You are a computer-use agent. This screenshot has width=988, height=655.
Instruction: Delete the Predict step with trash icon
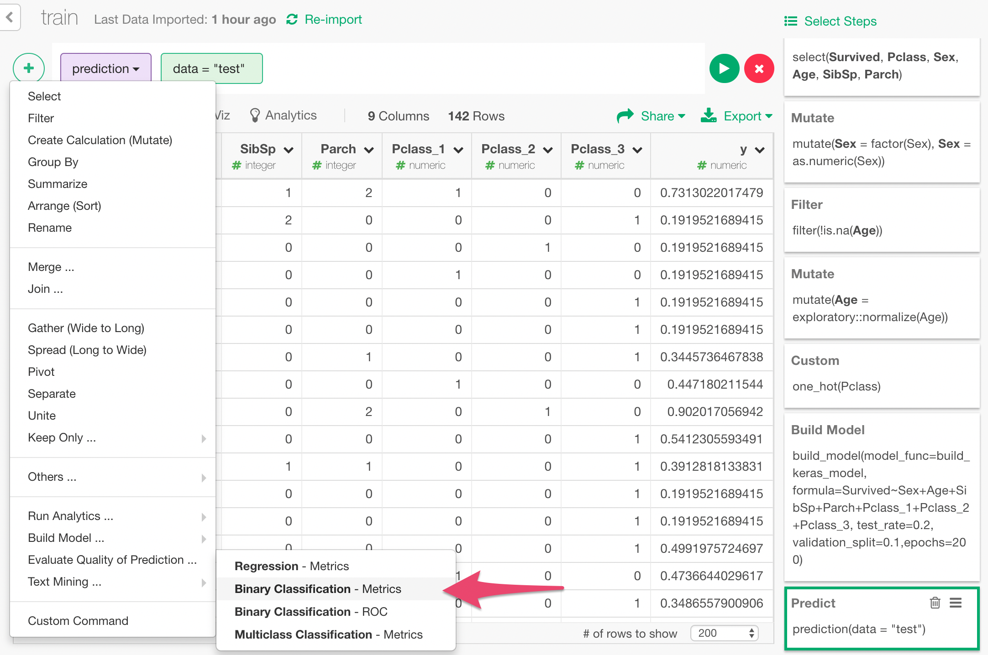point(935,603)
